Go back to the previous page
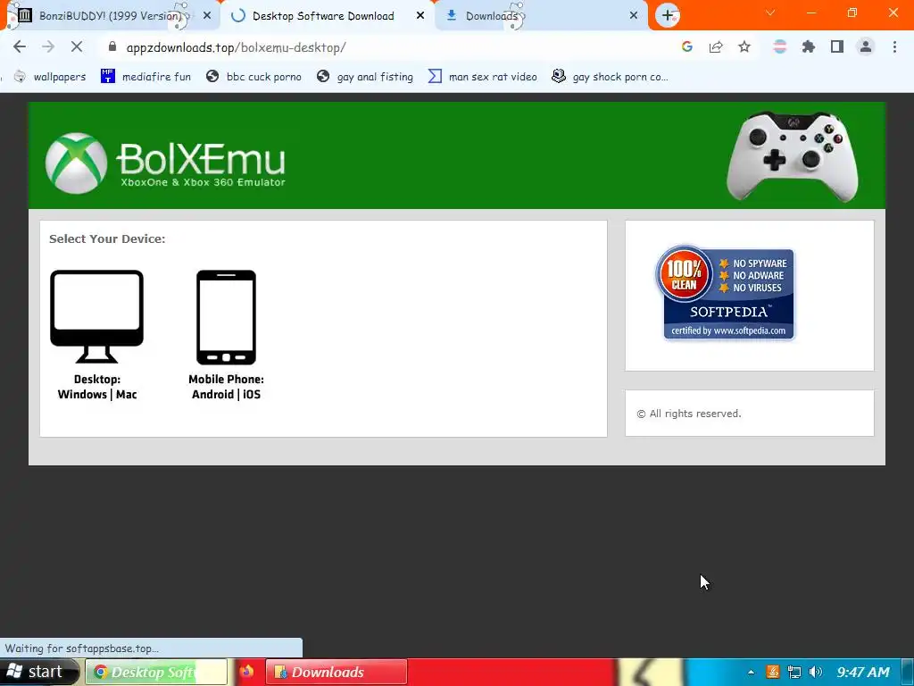 (x=20, y=47)
